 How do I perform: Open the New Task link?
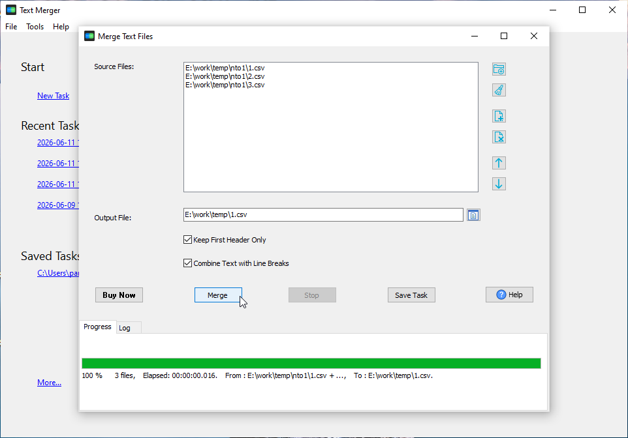point(54,96)
